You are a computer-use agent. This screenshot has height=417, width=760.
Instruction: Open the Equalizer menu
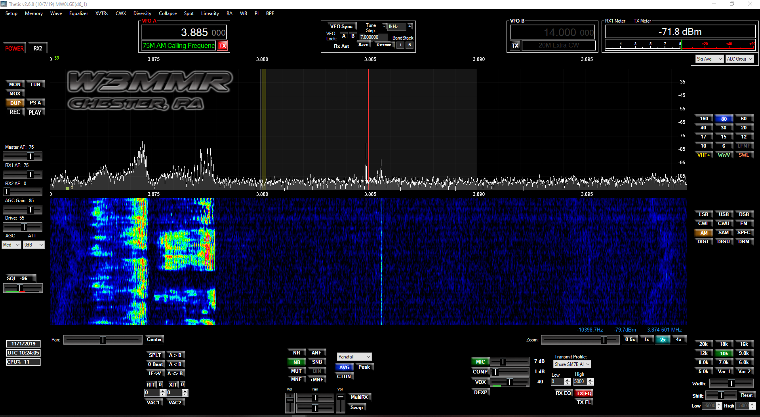[78, 13]
